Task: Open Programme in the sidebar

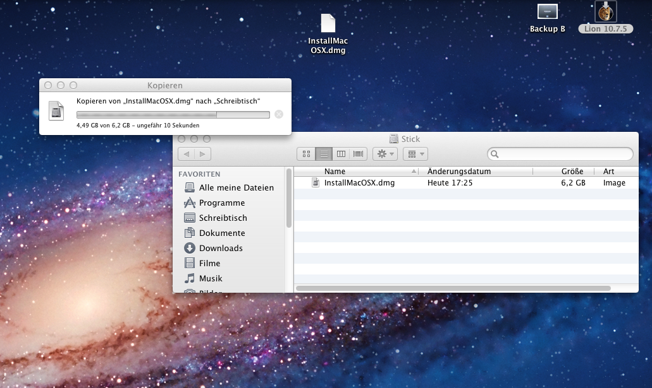Action: tap(221, 203)
